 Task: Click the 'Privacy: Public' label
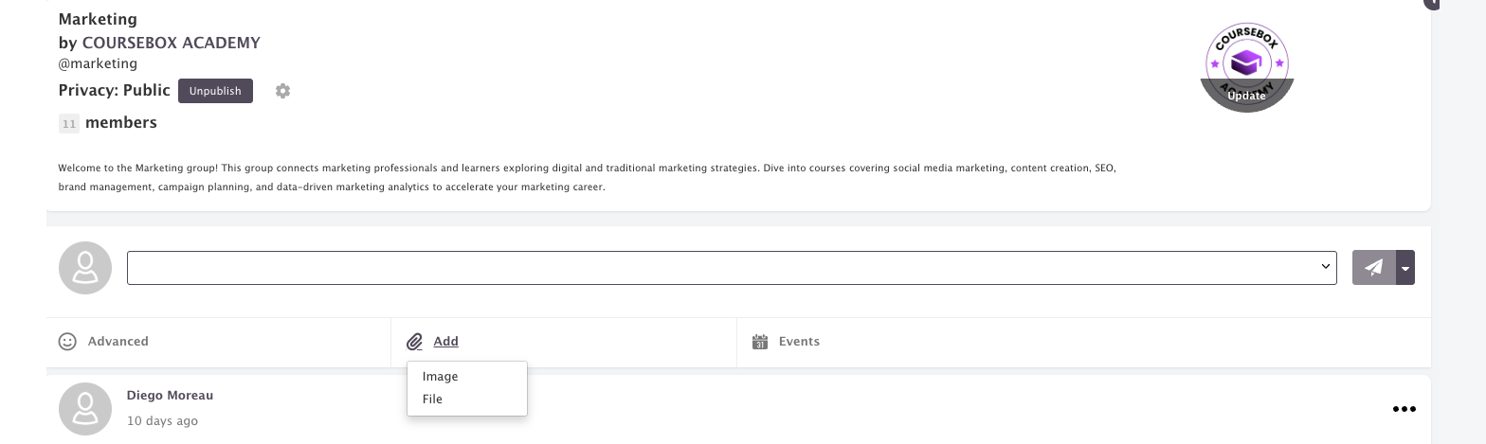pyautogui.click(x=115, y=91)
